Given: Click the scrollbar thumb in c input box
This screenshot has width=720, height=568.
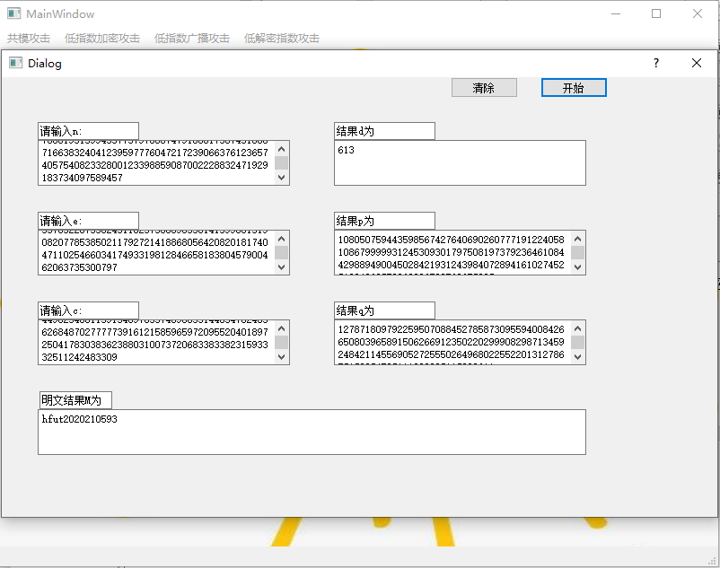Looking at the screenshot, I should coord(282,342).
